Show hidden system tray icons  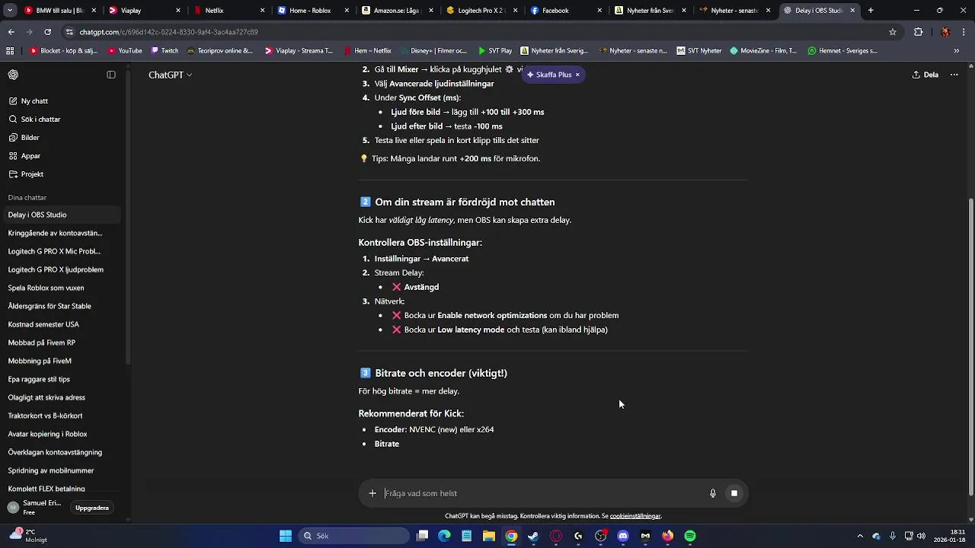(860, 536)
